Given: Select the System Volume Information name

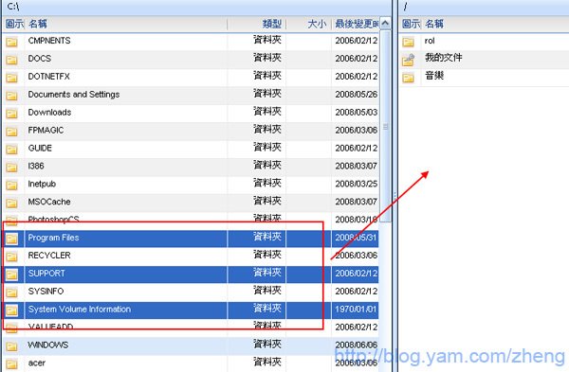Looking at the screenshot, I should tap(80, 310).
